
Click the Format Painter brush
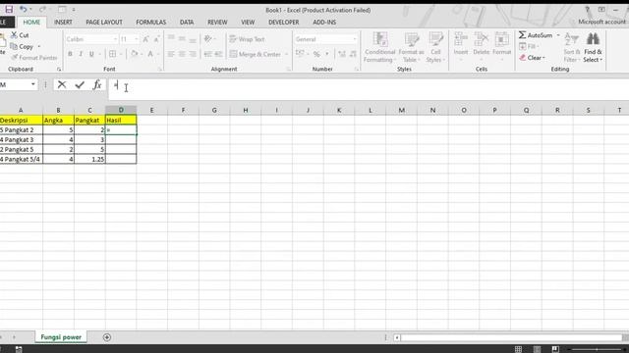click(x=15, y=58)
